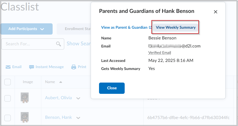
Task: Click the Search For input field
Action: 30,44
